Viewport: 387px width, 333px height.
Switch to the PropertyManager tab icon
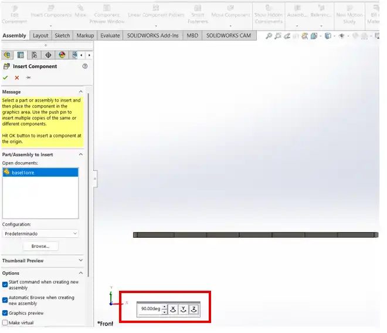click(x=21, y=55)
